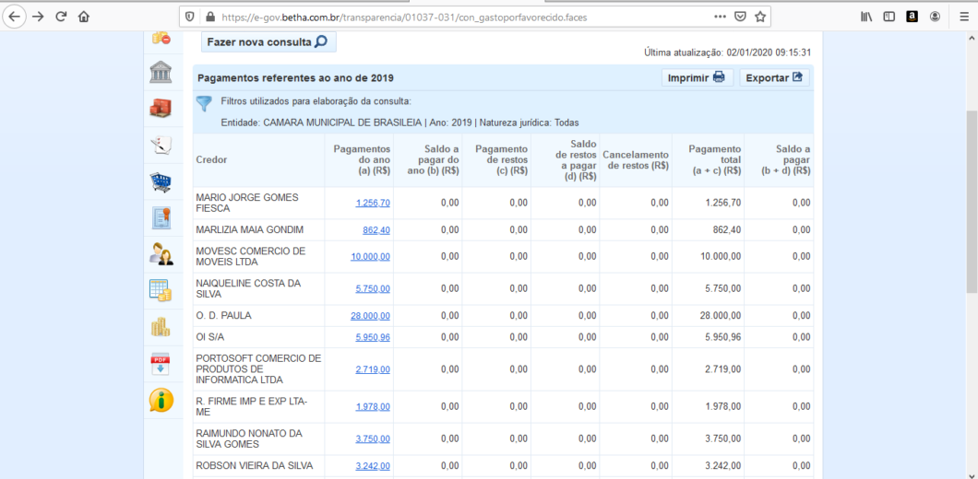Viewport: 978px width, 479px height.
Task: Export results using the Exportar button
Action: point(773,78)
